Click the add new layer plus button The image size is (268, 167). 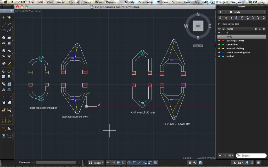tap(220, 156)
